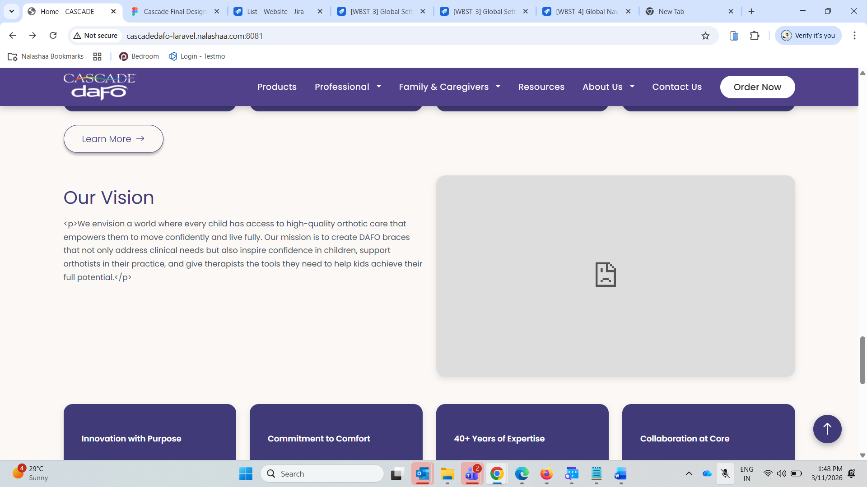Expand the About Us dropdown
867x487 pixels.
pyautogui.click(x=608, y=87)
